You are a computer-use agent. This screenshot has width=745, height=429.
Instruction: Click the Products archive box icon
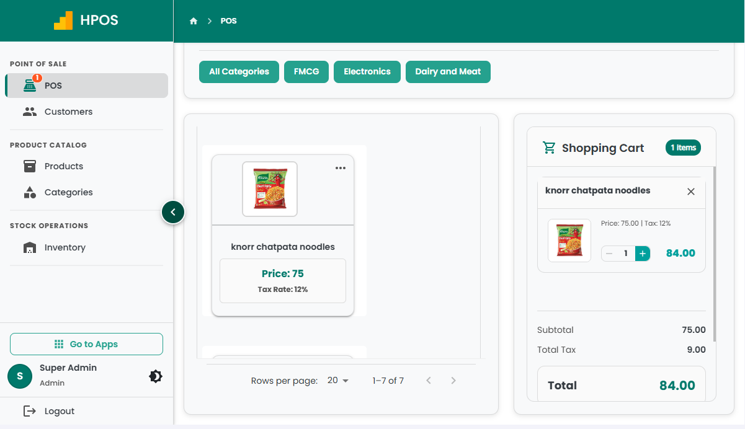(x=30, y=166)
